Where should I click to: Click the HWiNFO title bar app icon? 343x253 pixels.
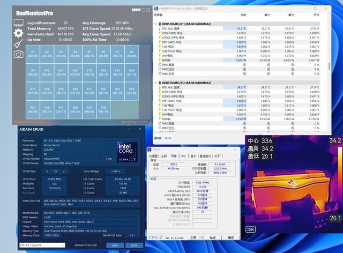click(x=156, y=9)
